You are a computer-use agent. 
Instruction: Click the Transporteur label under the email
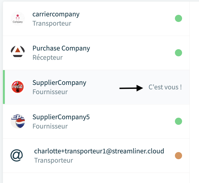(53, 161)
